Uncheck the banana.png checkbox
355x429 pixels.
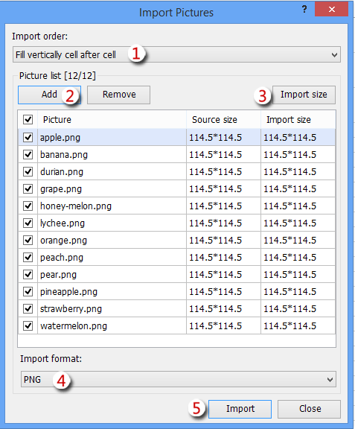(28, 155)
